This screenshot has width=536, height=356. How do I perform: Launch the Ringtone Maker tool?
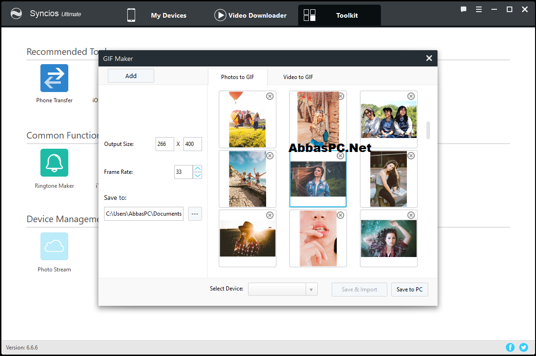tap(54, 163)
